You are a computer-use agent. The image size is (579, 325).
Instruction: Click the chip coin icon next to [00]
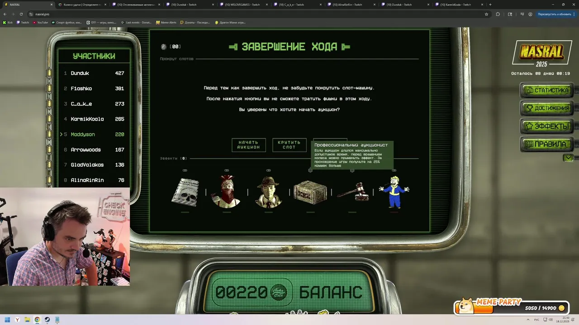[x=164, y=46]
